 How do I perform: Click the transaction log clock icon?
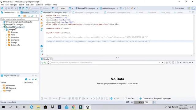(x=70, y=8)
